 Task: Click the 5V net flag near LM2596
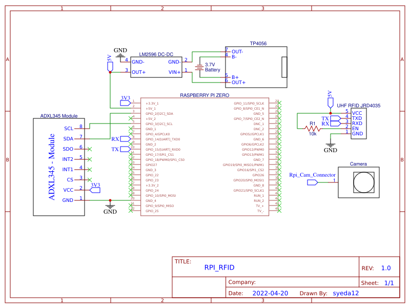point(110,65)
